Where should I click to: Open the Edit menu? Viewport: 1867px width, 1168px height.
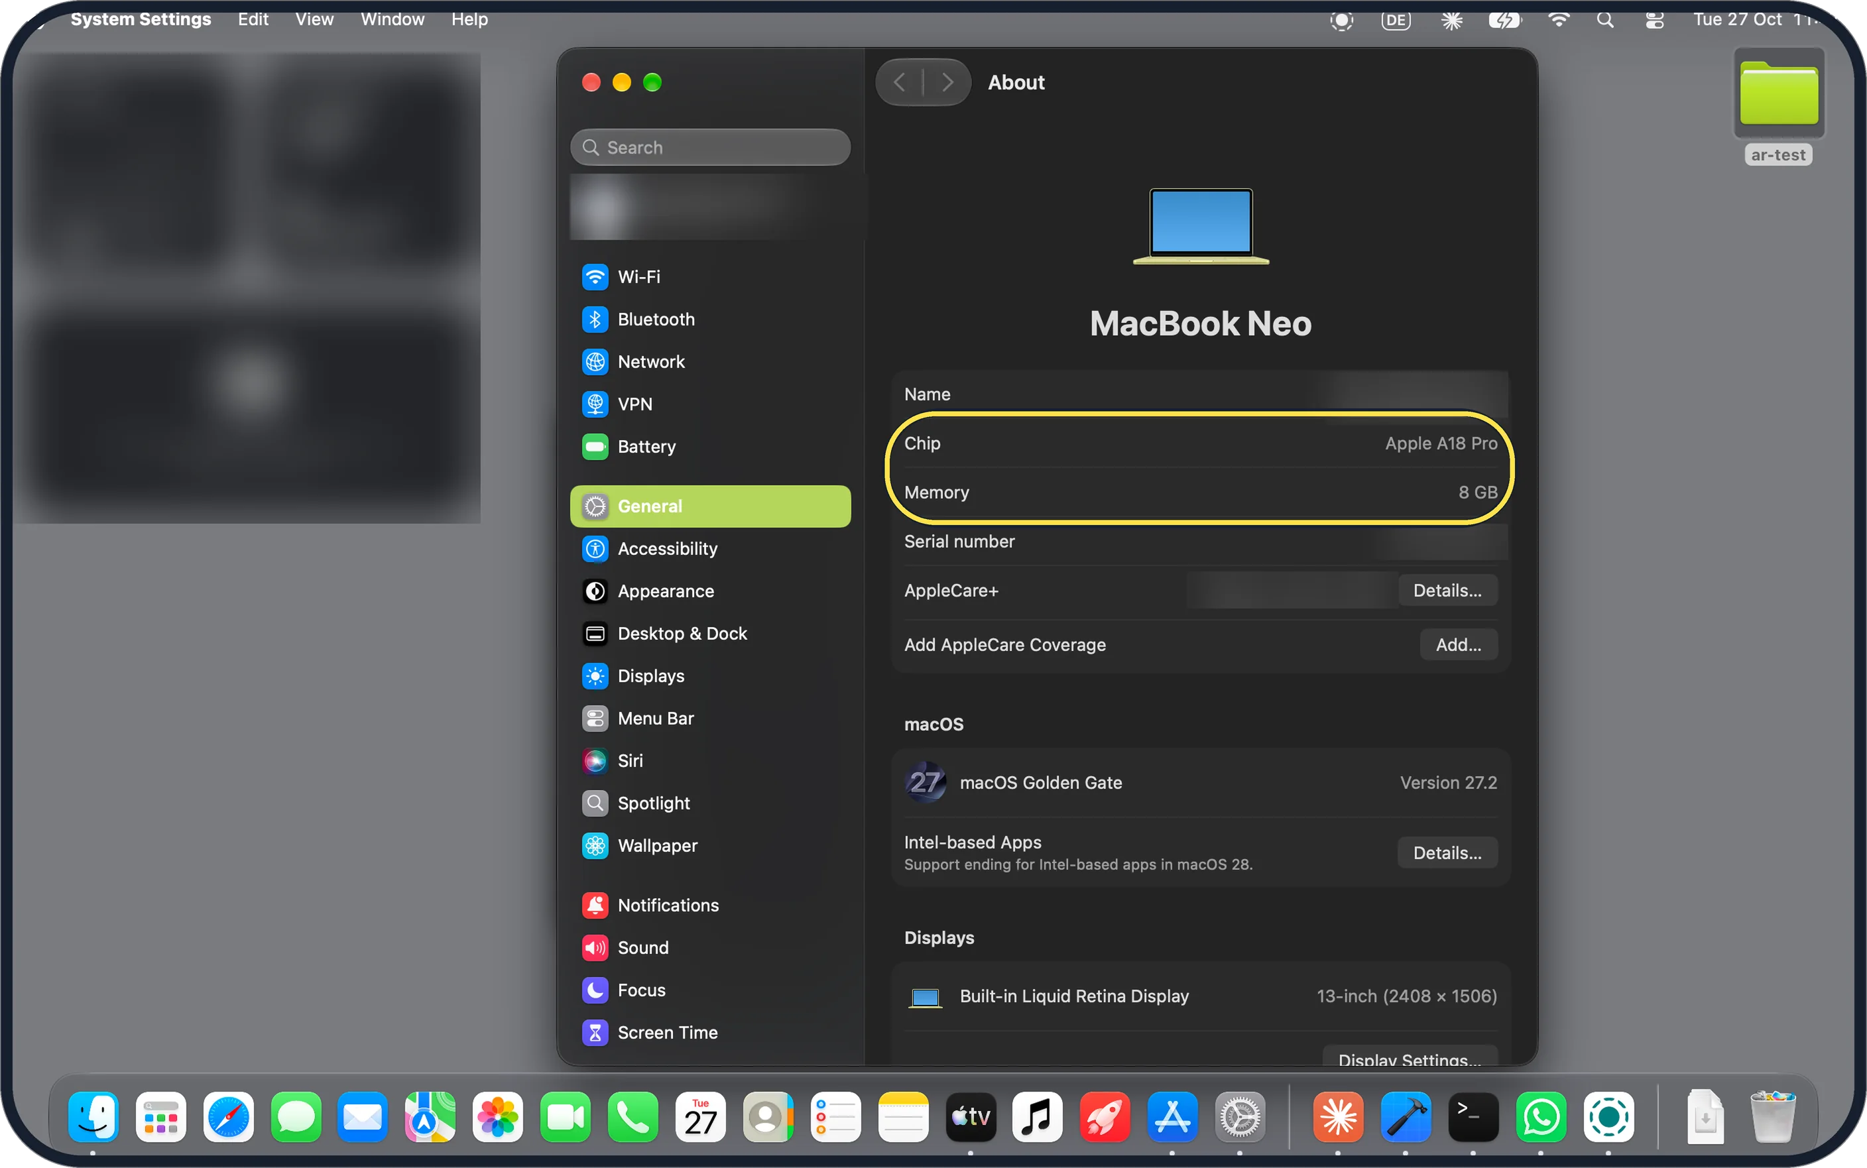253,19
